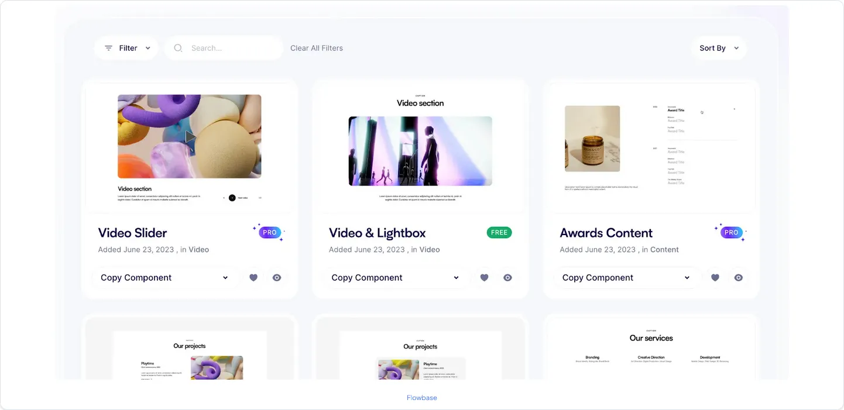This screenshot has width=844, height=410.
Task: Favorite the Awards Content component
Action: click(x=715, y=278)
